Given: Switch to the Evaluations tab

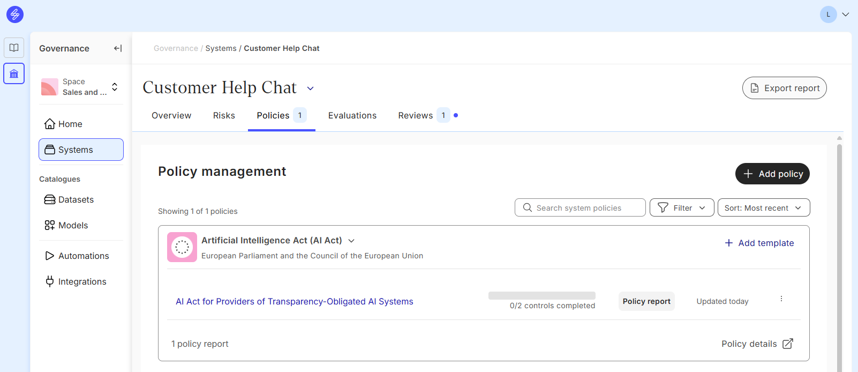Looking at the screenshot, I should click(352, 116).
